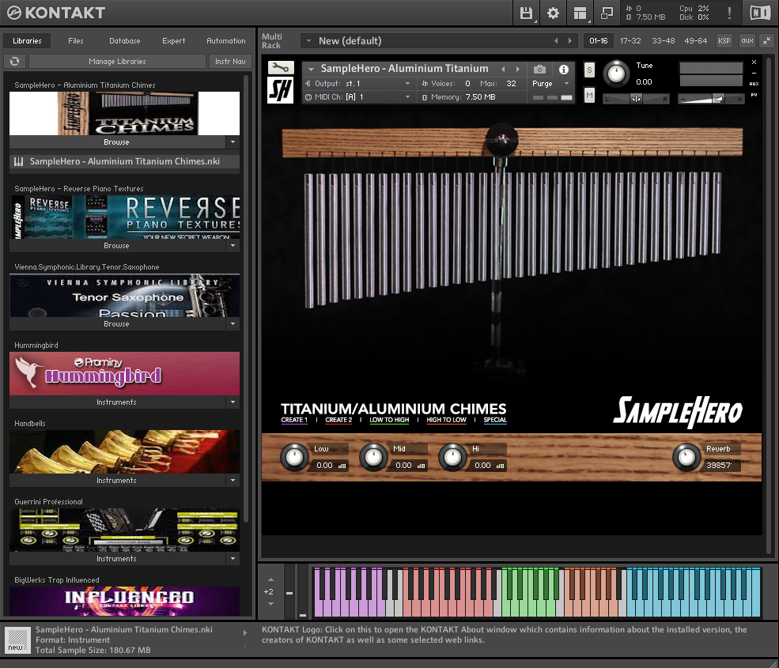Toggle AUX in instrument header
Viewport: 779px width, 668px height.
pyautogui.click(x=754, y=84)
